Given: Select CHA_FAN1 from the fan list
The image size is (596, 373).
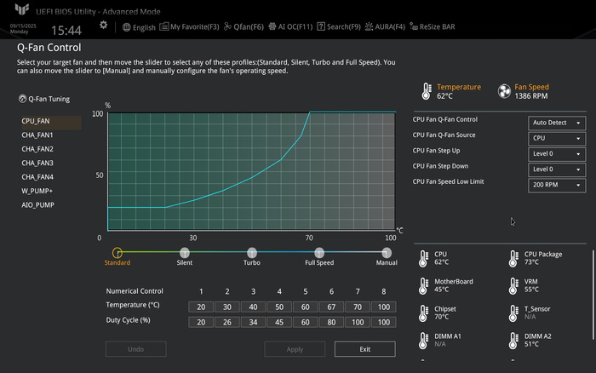Looking at the screenshot, I should [37, 135].
